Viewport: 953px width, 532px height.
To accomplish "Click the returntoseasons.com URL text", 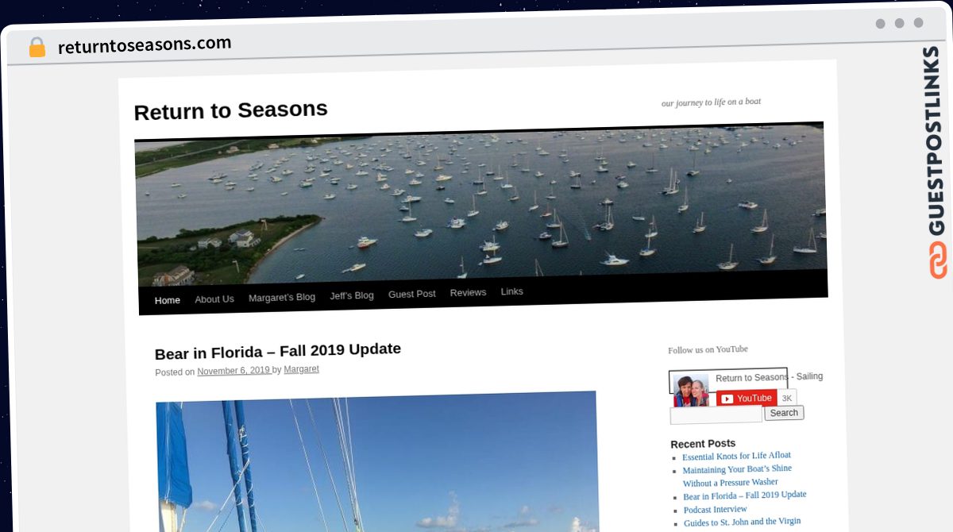I will click(x=145, y=44).
